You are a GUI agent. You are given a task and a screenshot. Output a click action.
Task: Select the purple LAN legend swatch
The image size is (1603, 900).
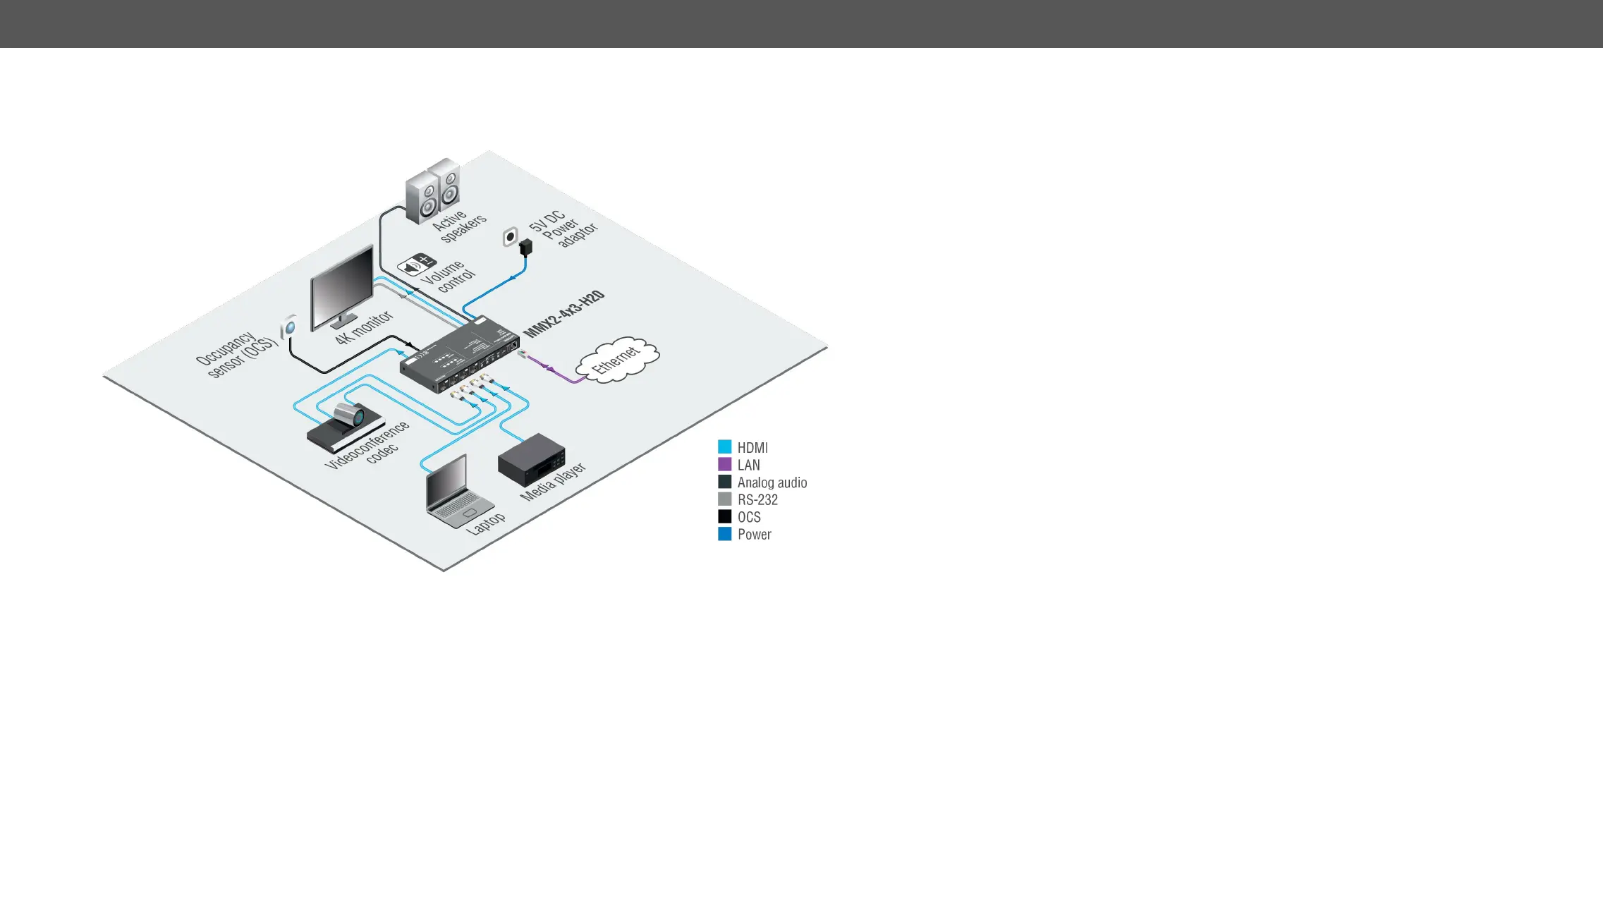(725, 464)
